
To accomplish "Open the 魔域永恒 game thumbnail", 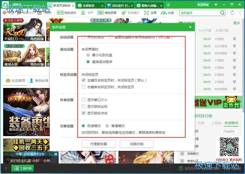I will (24, 55).
